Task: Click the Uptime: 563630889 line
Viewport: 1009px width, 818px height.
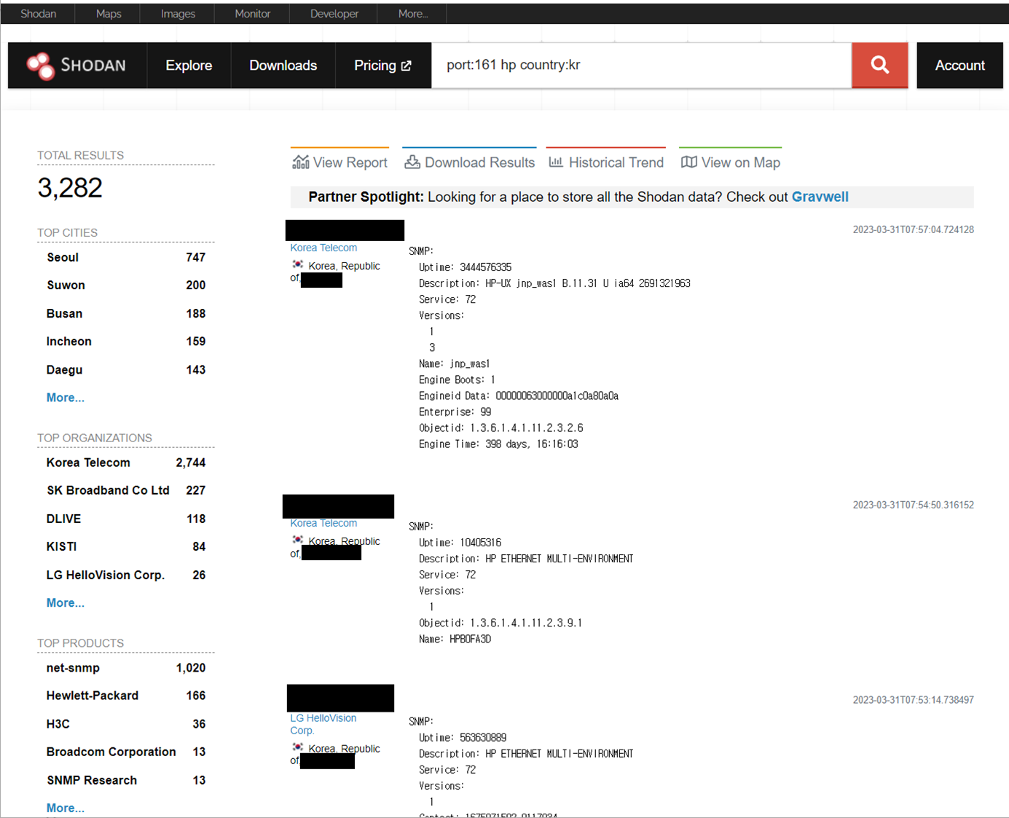Action: click(x=463, y=737)
